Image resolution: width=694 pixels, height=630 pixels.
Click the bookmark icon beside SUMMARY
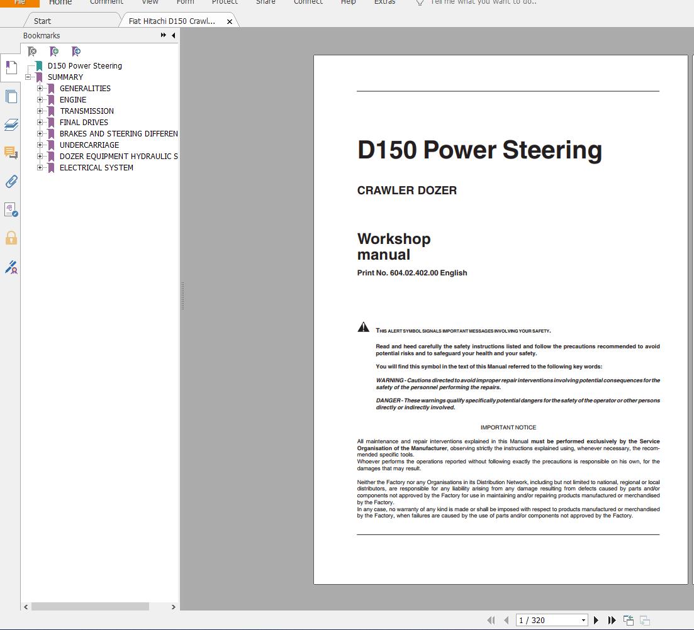coord(39,77)
